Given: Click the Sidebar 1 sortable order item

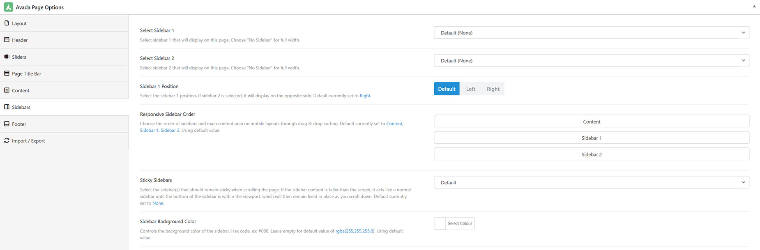Looking at the screenshot, I should pyautogui.click(x=592, y=138).
